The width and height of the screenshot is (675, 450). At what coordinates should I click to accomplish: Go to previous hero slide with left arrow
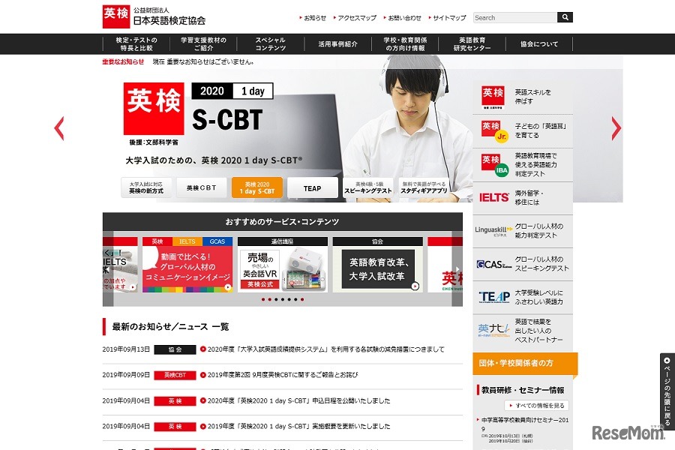(59, 128)
